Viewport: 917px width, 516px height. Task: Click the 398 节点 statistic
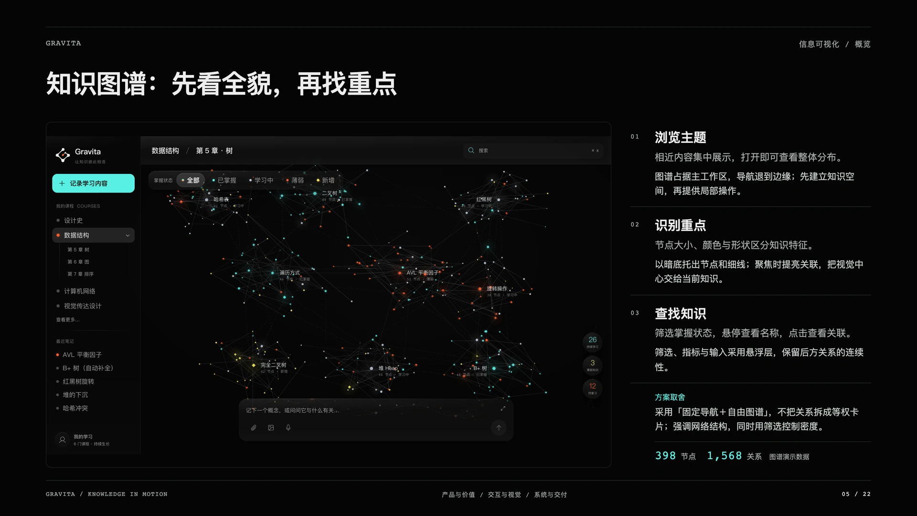click(675, 456)
